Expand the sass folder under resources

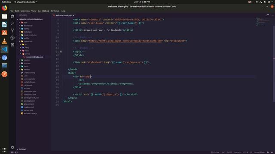coord(27,51)
